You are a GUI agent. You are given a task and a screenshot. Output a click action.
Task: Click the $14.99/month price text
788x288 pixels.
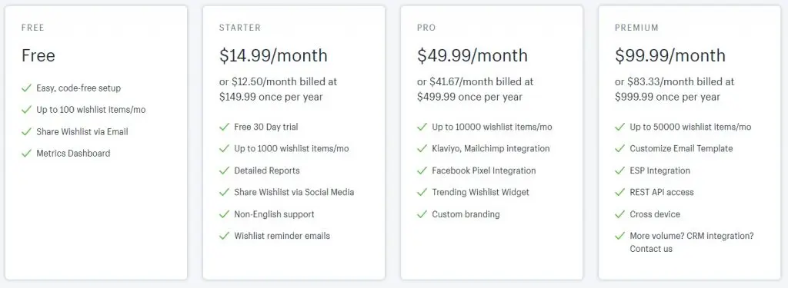click(x=273, y=55)
